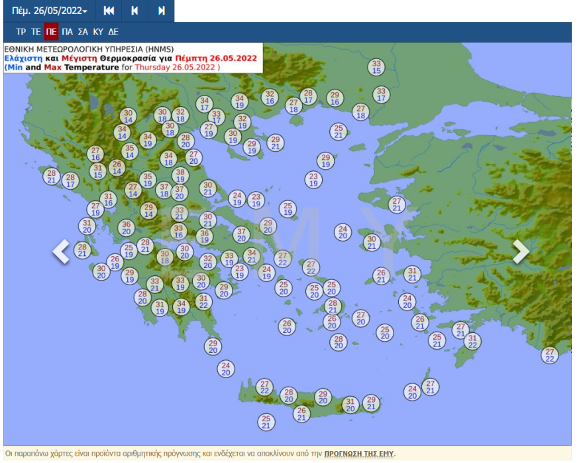This screenshot has width=583, height=463.
Task: Click the 23/19 marker in the north Aegean
Action: pos(314,180)
